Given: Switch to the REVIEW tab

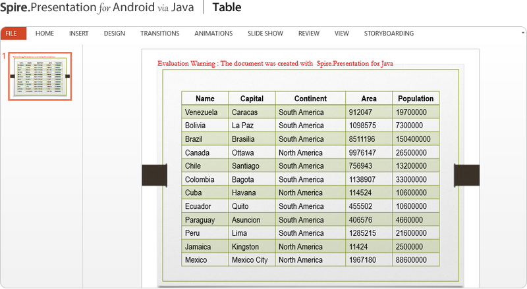Looking at the screenshot, I should coord(308,33).
